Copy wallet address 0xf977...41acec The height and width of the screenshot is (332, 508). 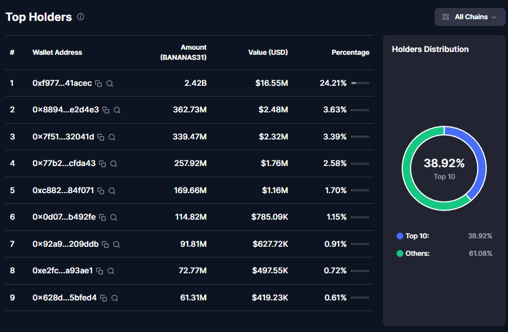tap(98, 84)
